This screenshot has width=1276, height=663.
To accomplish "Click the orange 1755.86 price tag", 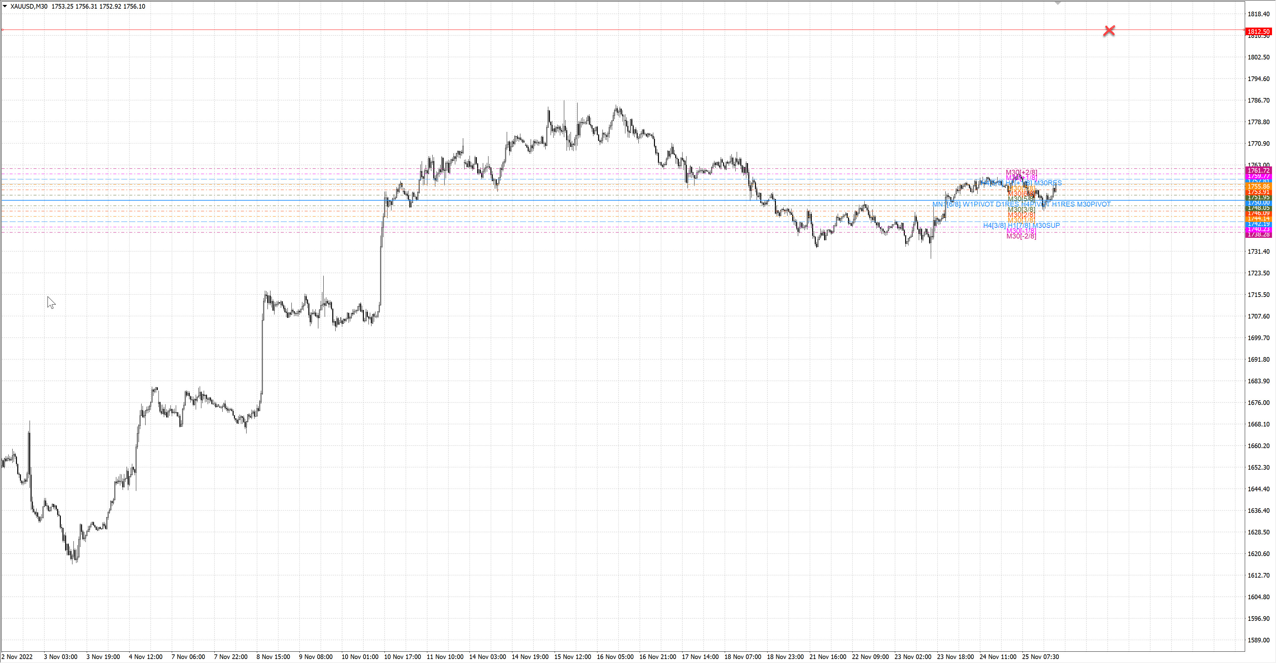I will [x=1258, y=187].
